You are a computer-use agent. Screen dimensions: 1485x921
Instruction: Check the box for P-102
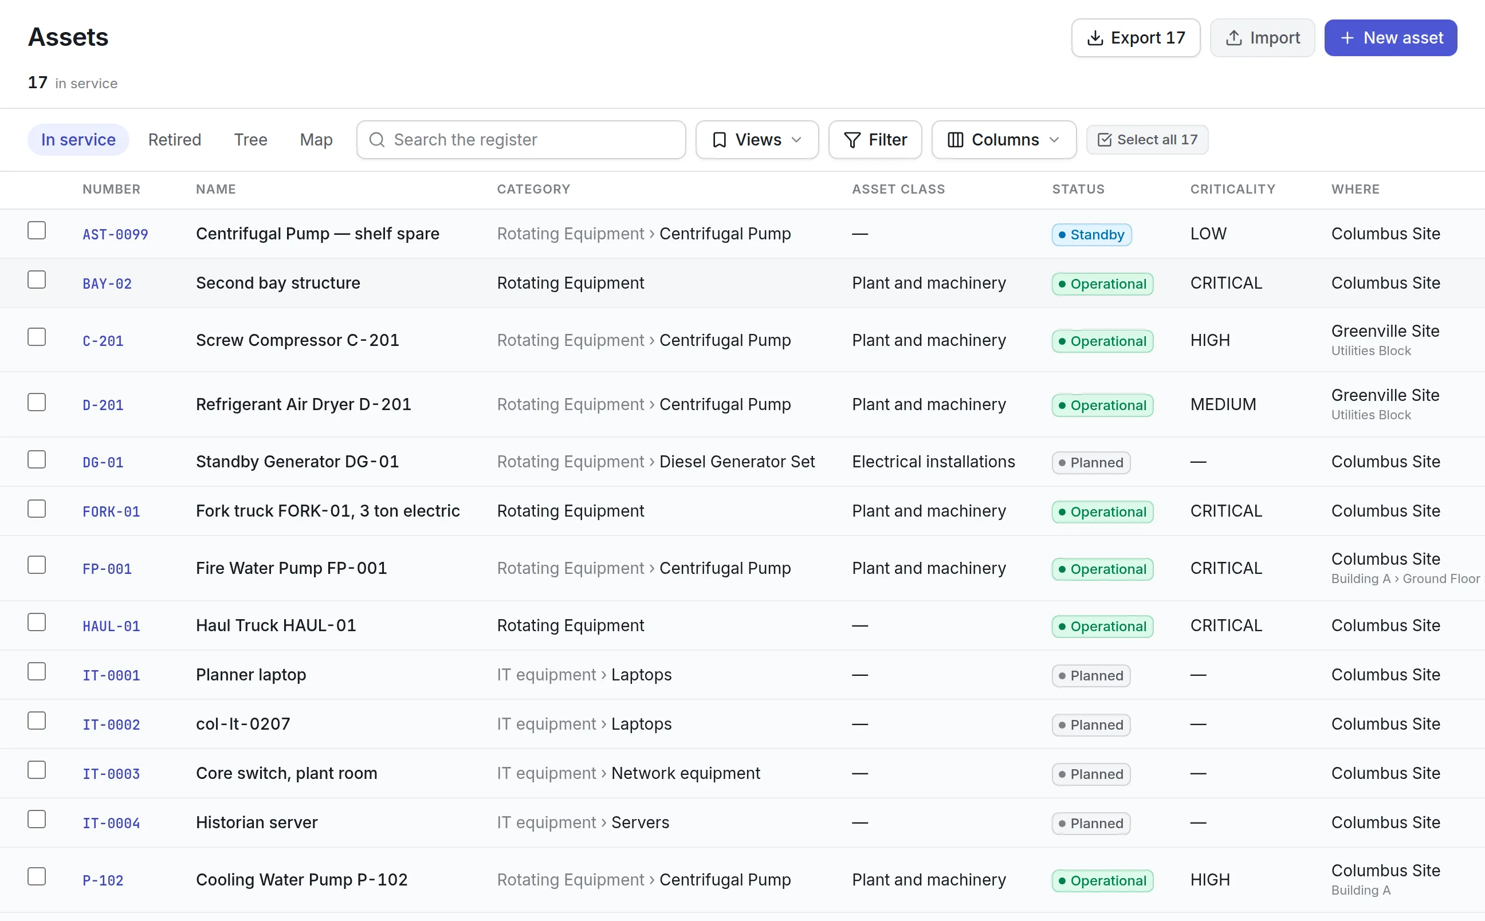coord(37,876)
